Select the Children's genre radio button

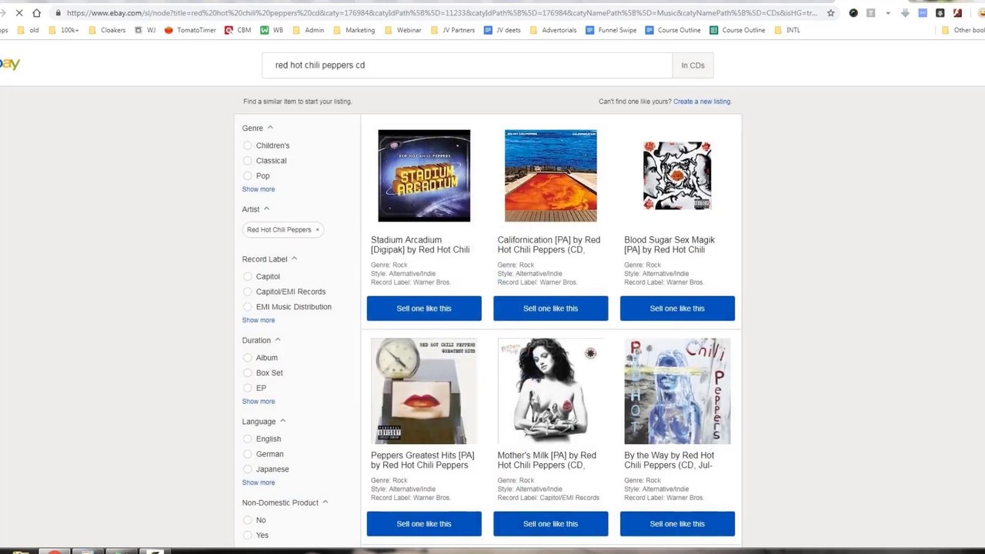click(247, 145)
